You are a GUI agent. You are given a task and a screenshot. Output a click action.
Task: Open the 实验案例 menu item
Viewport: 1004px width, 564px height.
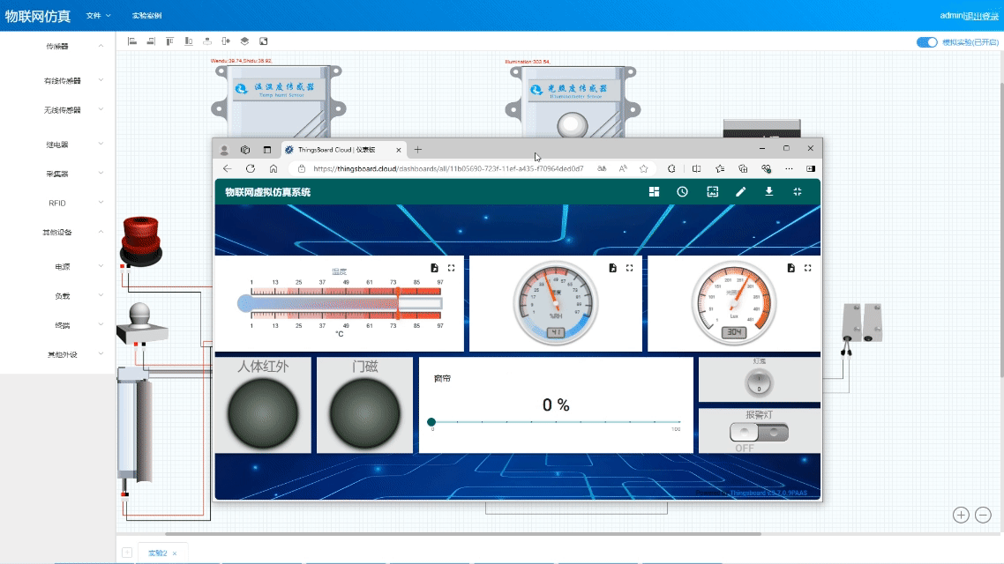tap(146, 16)
